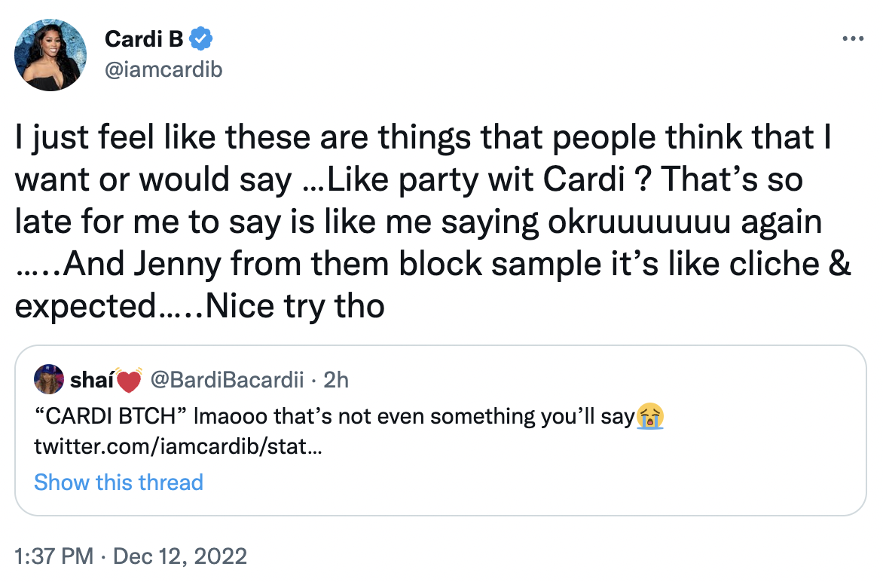Click shaí's small avatar in quoted tweet
Screen dimensions: 883x582
tap(49, 381)
